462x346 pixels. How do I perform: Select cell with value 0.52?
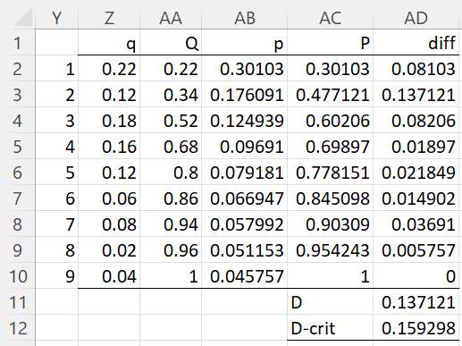pyautogui.click(x=171, y=121)
